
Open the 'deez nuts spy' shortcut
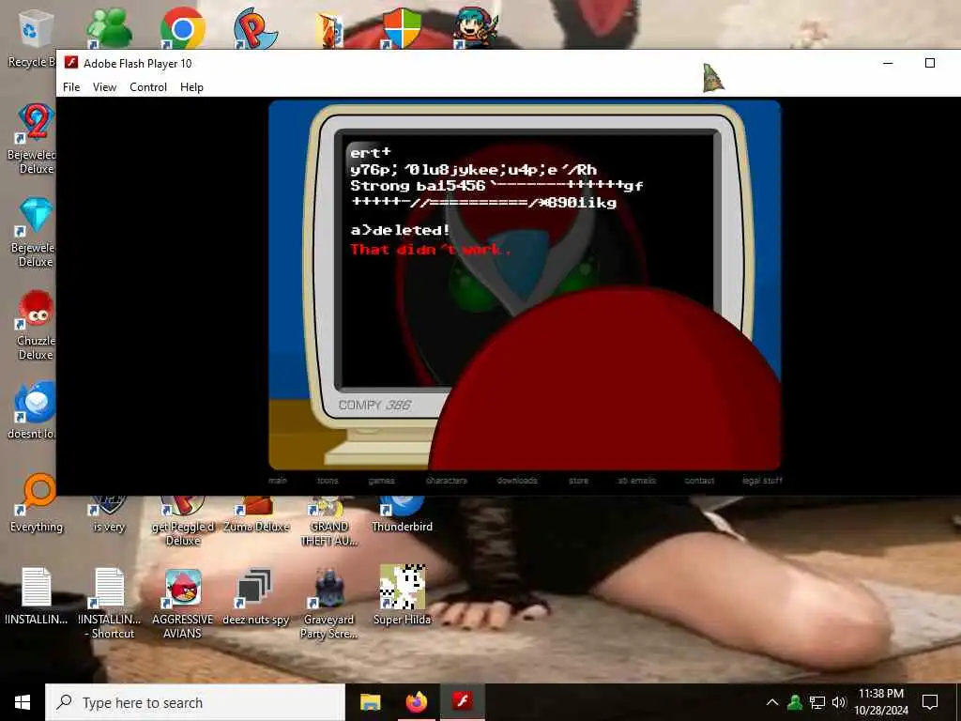point(255,596)
